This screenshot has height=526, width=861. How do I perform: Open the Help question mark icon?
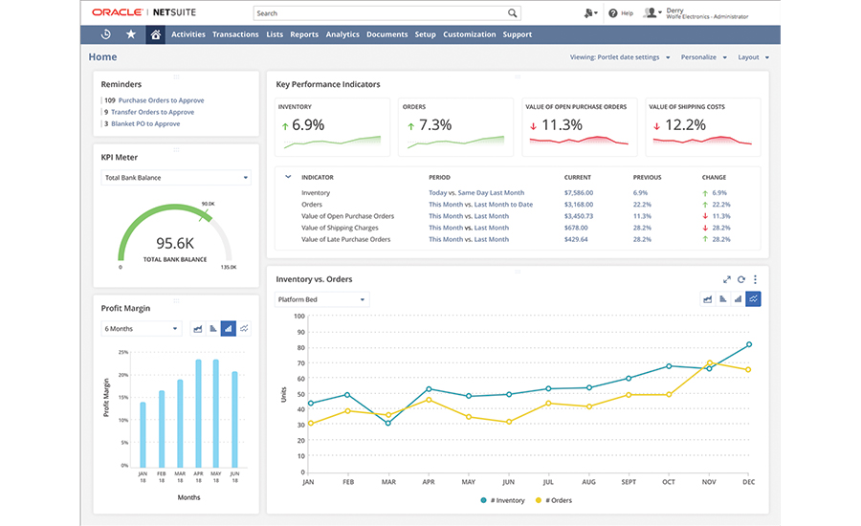point(615,13)
